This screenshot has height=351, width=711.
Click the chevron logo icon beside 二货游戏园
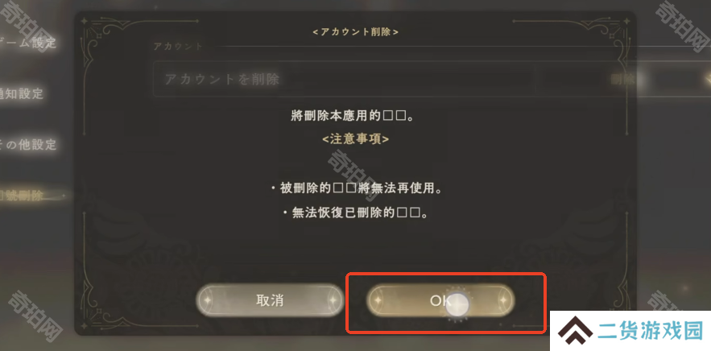click(574, 331)
